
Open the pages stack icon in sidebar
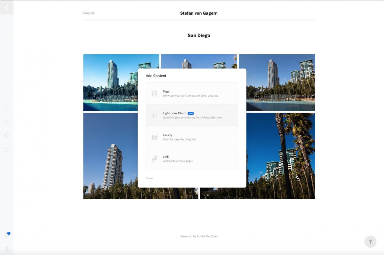point(6,121)
